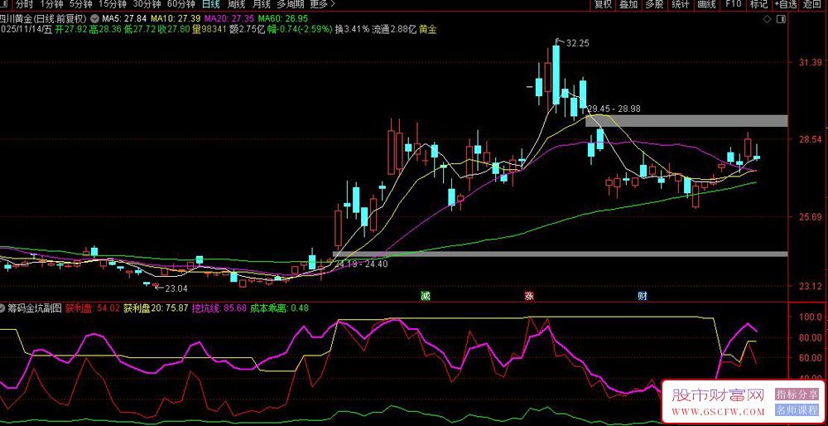
Task: Open the 多股 multi-stock view
Action: pos(654,5)
